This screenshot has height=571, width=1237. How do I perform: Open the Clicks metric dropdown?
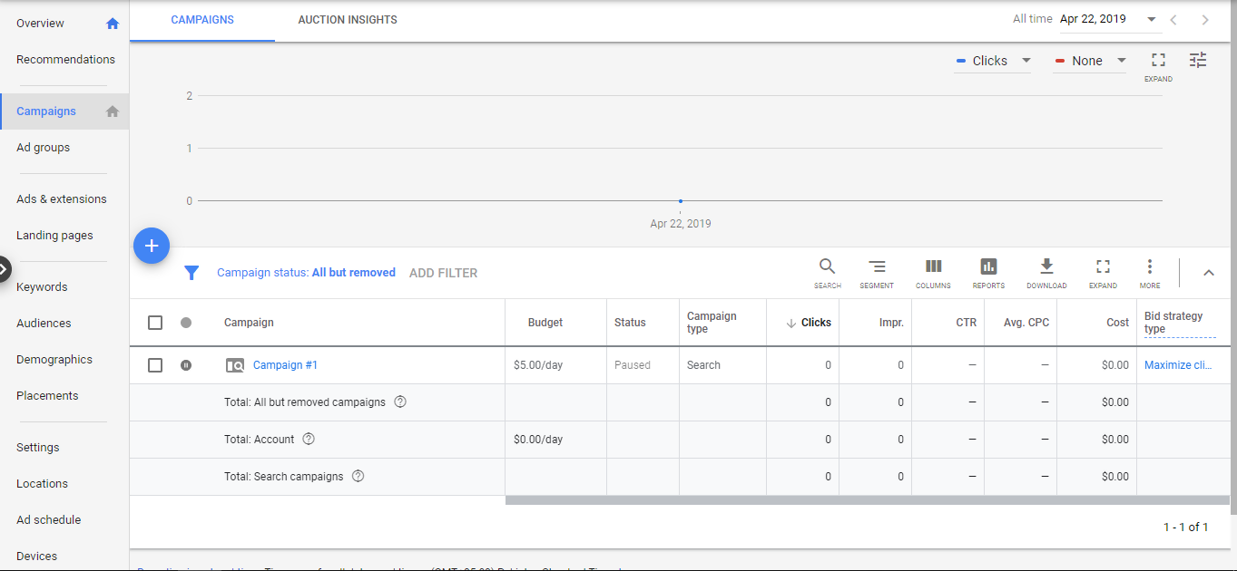click(993, 61)
